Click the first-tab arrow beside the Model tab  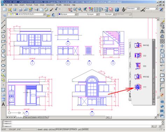pyautogui.click(x=7, y=117)
